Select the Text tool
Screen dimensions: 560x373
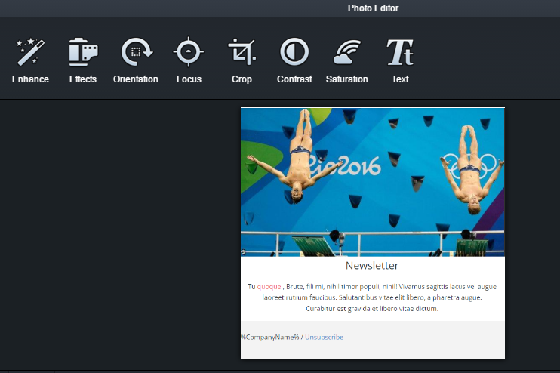click(x=400, y=60)
